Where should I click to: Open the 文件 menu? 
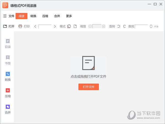[x=11, y=16]
